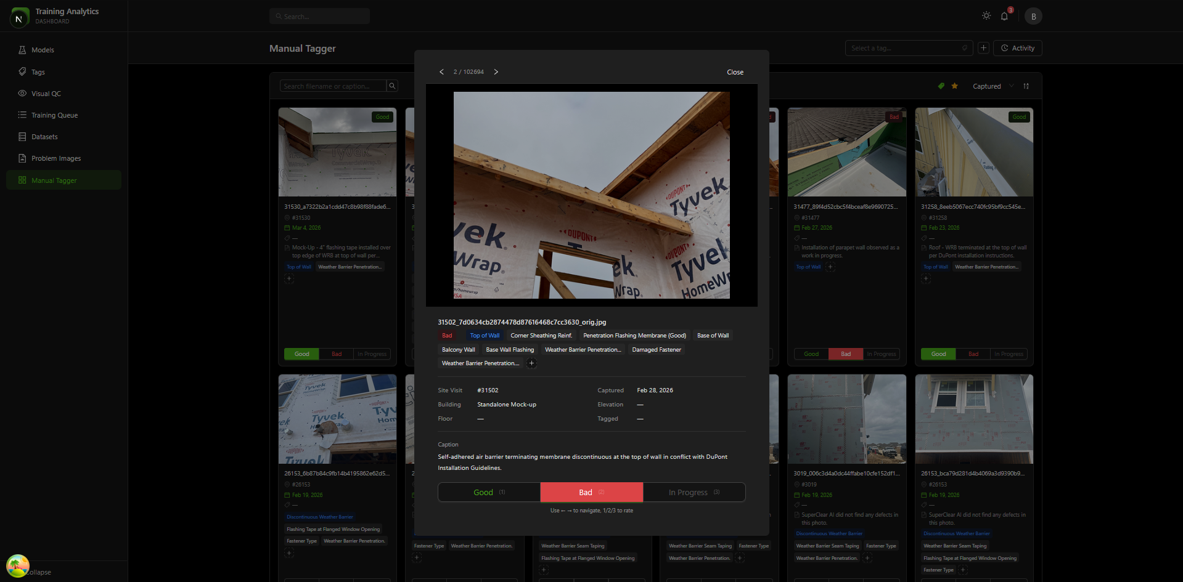The height and width of the screenshot is (582, 1183).
Task: Click the Bad badge on card 31477 thumbnail
Action: tap(893, 117)
